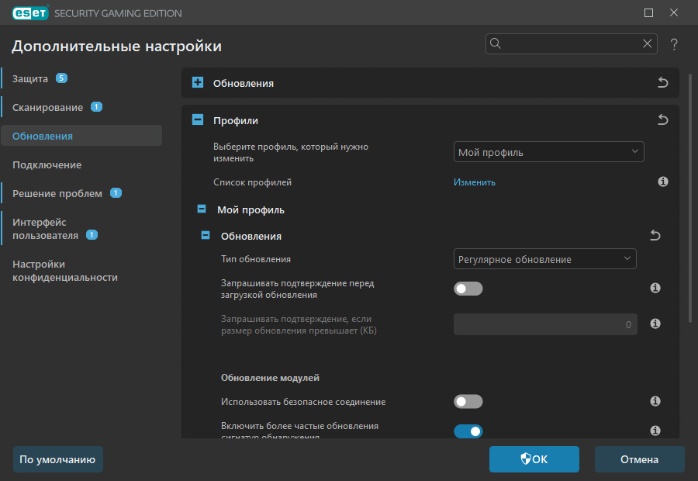Click the Обновление модулей heading
Viewport: 698px width, 481px height.
click(x=270, y=378)
